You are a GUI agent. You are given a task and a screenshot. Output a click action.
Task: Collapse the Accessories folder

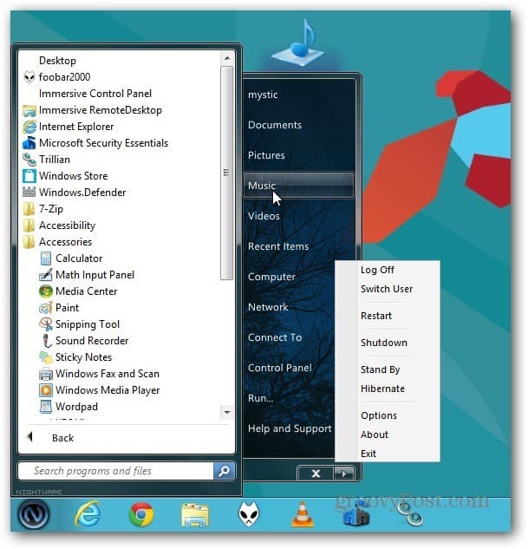(x=58, y=242)
